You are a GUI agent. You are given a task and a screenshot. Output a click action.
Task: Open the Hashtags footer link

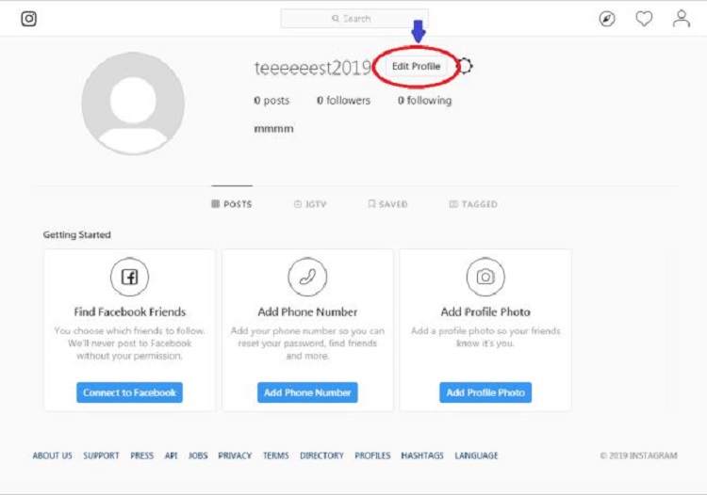coord(422,455)
